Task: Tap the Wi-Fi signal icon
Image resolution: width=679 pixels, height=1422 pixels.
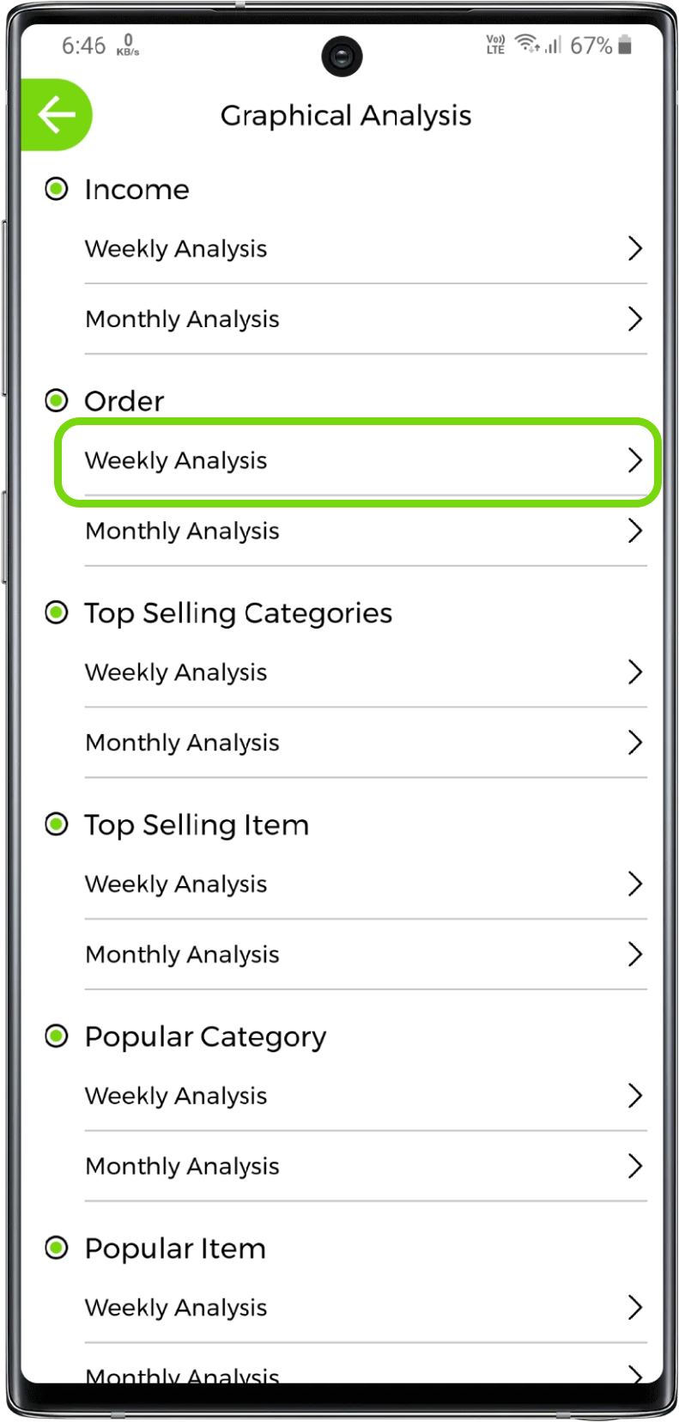Action: click(526, 43)
